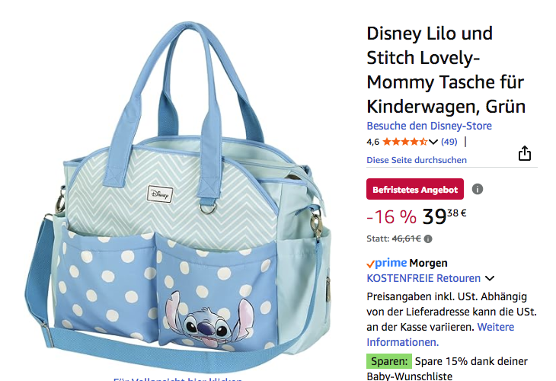Click the orange star rating icons
The width and height of the screenshot is (556, 381).
coord(404,142)
